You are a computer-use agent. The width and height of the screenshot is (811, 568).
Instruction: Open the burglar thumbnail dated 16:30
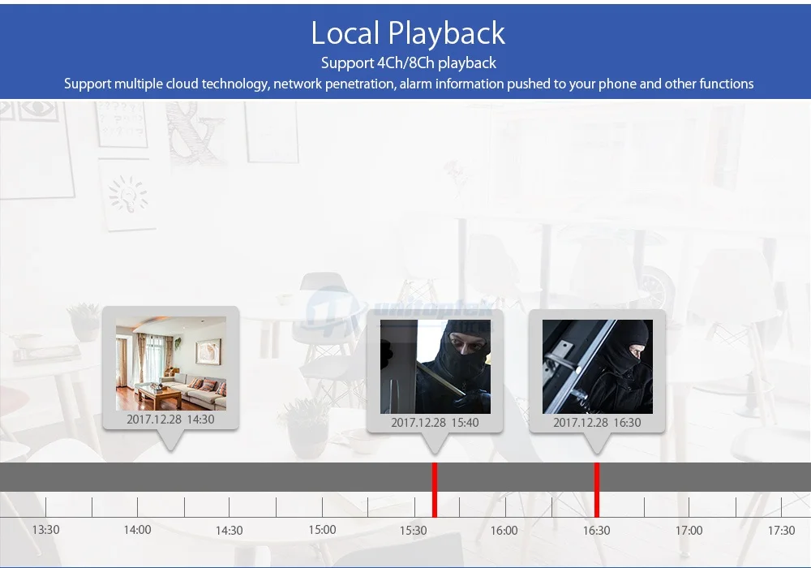pos(598,366)
